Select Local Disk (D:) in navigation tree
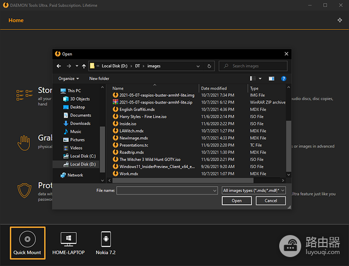Viewport: 349px width, 266px height. pyautogui.click(x=79, y=164)
